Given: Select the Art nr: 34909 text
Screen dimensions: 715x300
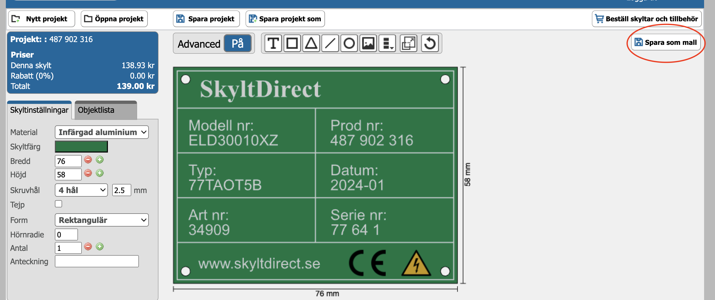Looking at the screenshot, I should 209,222.
